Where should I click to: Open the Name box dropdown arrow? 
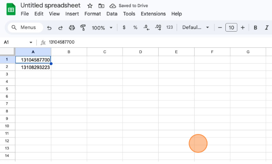31,42
